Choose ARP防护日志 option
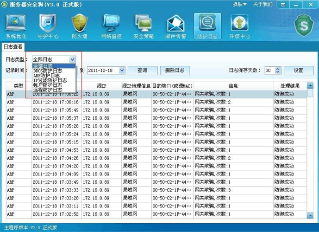 click(54, 76)
